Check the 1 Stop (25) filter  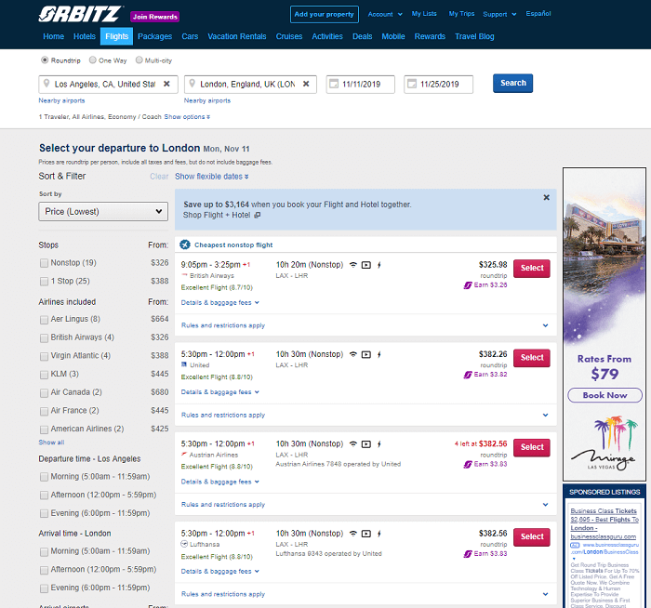tap(44, 282)
